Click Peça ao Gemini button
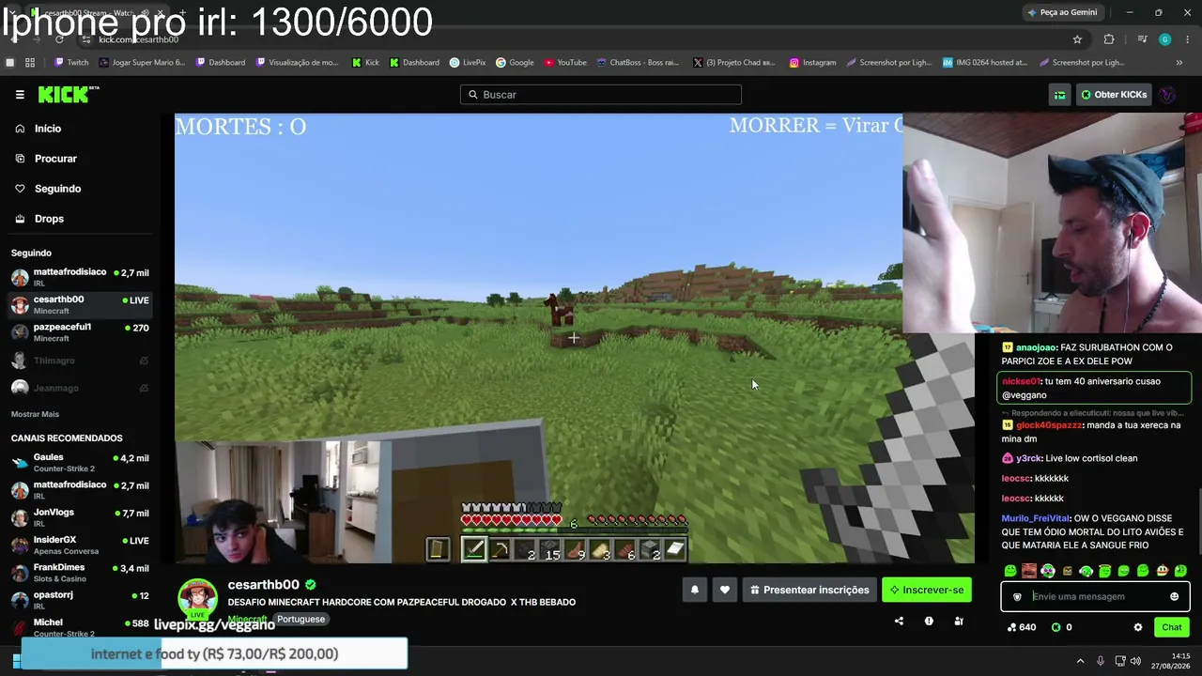1202x676 pixels. pos(1062,12)
